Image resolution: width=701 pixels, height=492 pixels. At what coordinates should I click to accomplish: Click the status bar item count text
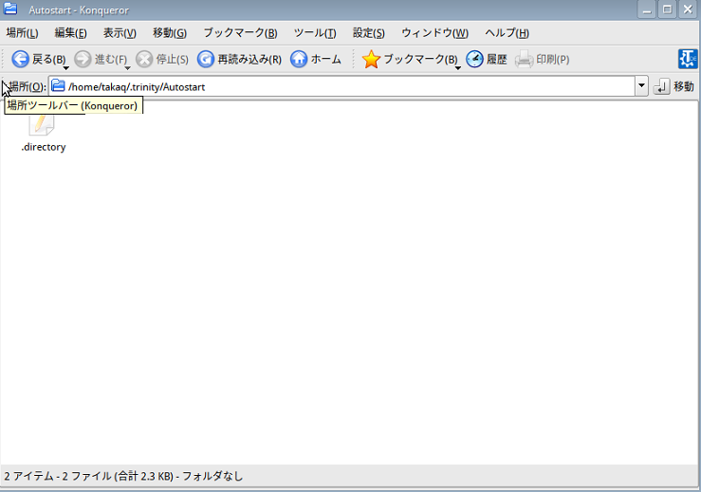[123, 476]
